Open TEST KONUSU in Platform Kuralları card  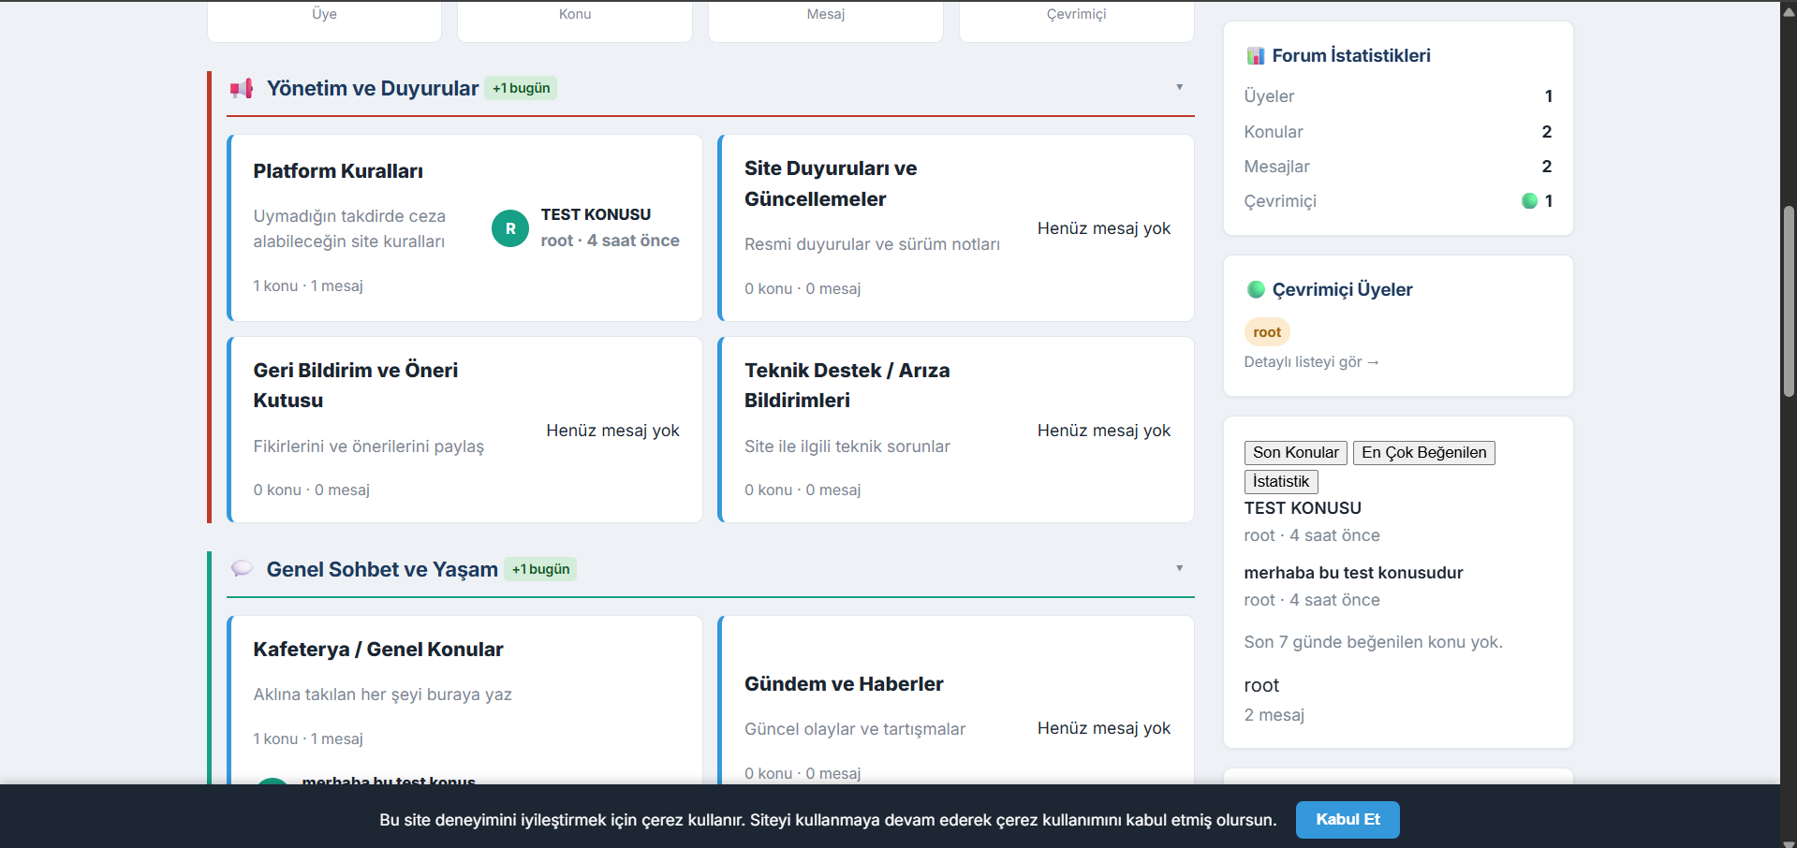596,214
